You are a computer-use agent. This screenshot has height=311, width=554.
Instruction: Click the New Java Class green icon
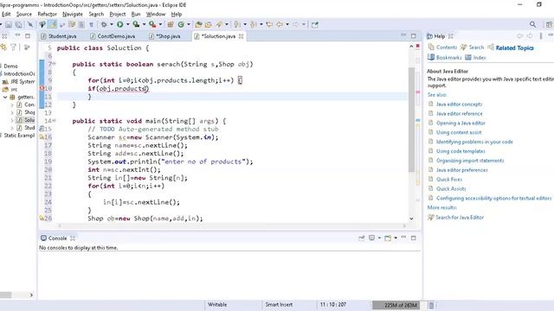[181, 24]
